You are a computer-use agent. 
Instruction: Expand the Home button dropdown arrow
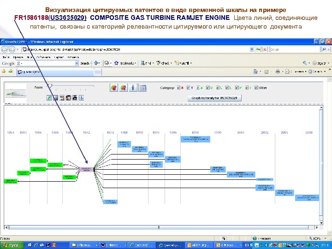point(261,72)
